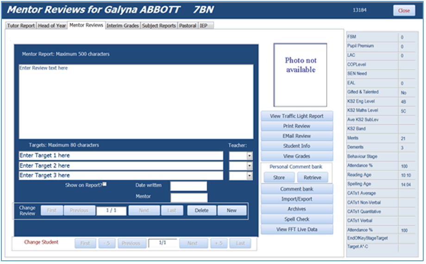Close the Mentor Reviews window
426x264 pixels.
[404, 11]
